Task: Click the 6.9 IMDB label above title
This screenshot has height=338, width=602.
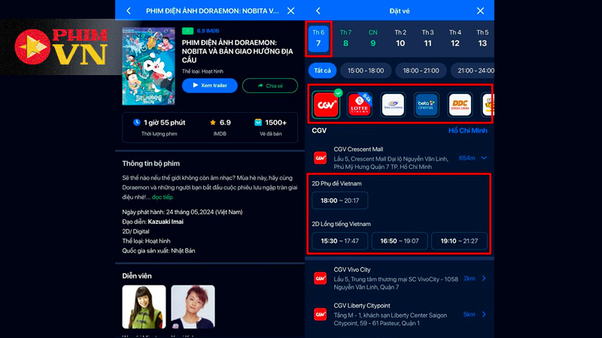Action: (x=208, y=31)
